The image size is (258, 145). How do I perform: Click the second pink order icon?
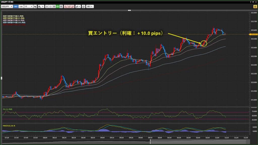click(69, 6)
